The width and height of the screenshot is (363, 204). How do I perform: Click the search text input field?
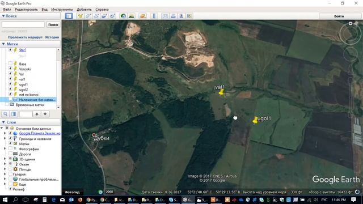[23, 24]
